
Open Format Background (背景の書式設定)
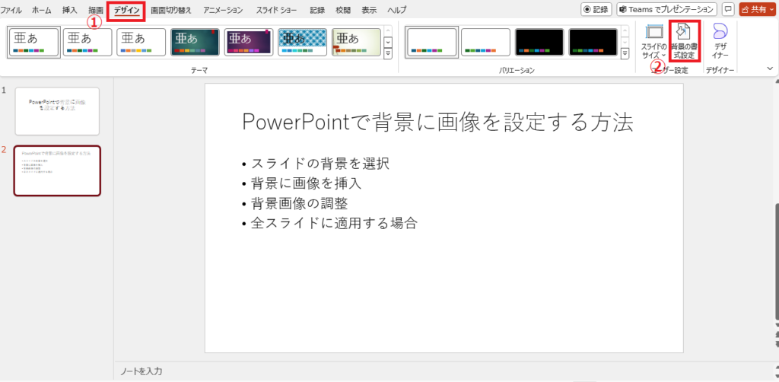tap(685, 42)
